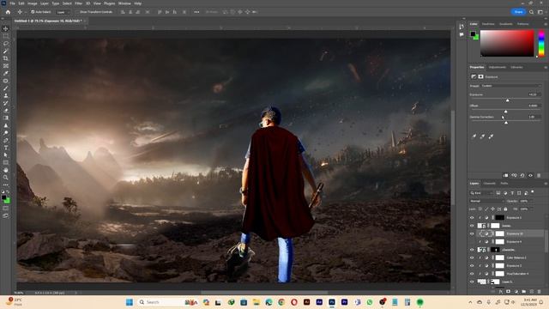Viewport: 549px width, 309px height.
Task: Click the hue spectrum strip in Color panel
Action: point(541,44)
